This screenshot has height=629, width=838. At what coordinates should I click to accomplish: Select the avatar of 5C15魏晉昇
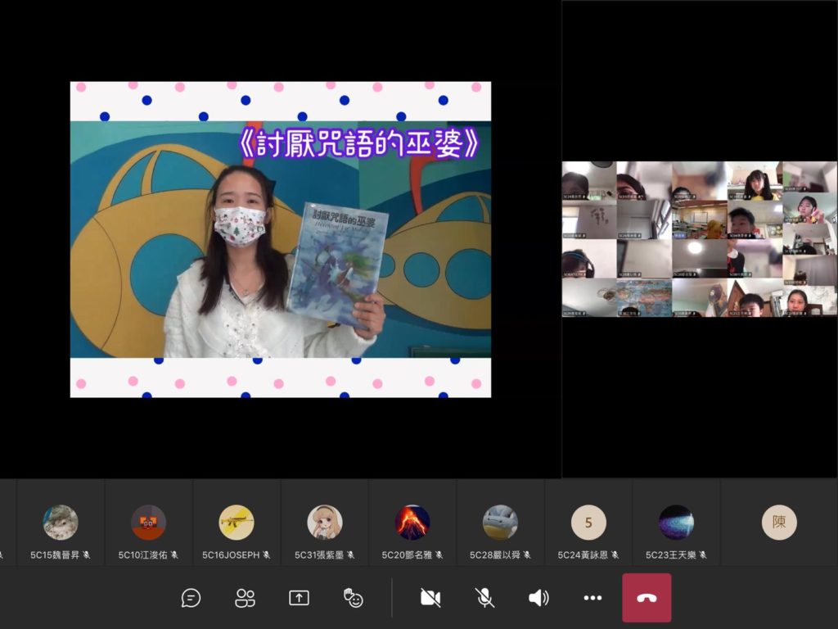61,522
